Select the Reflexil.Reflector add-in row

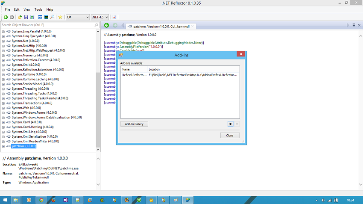(x=180, y=75)
